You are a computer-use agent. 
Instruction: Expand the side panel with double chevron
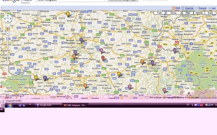pyautogui.click(x=1, y=8)
